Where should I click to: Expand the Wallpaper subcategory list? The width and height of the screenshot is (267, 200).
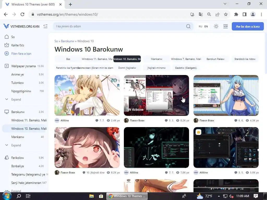(16, 99)
